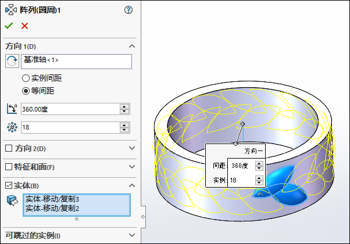Viewport: 350px width, 244px height.
Task: Open help with the question mark icon
Action: tap(128, 10)
